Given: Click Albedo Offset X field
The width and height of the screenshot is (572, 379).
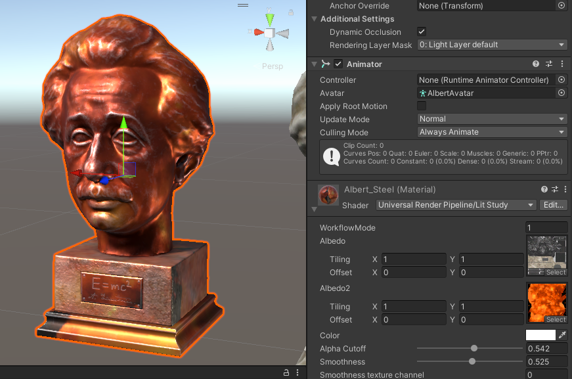Looking at the screenshot, I should click(414, 272).
